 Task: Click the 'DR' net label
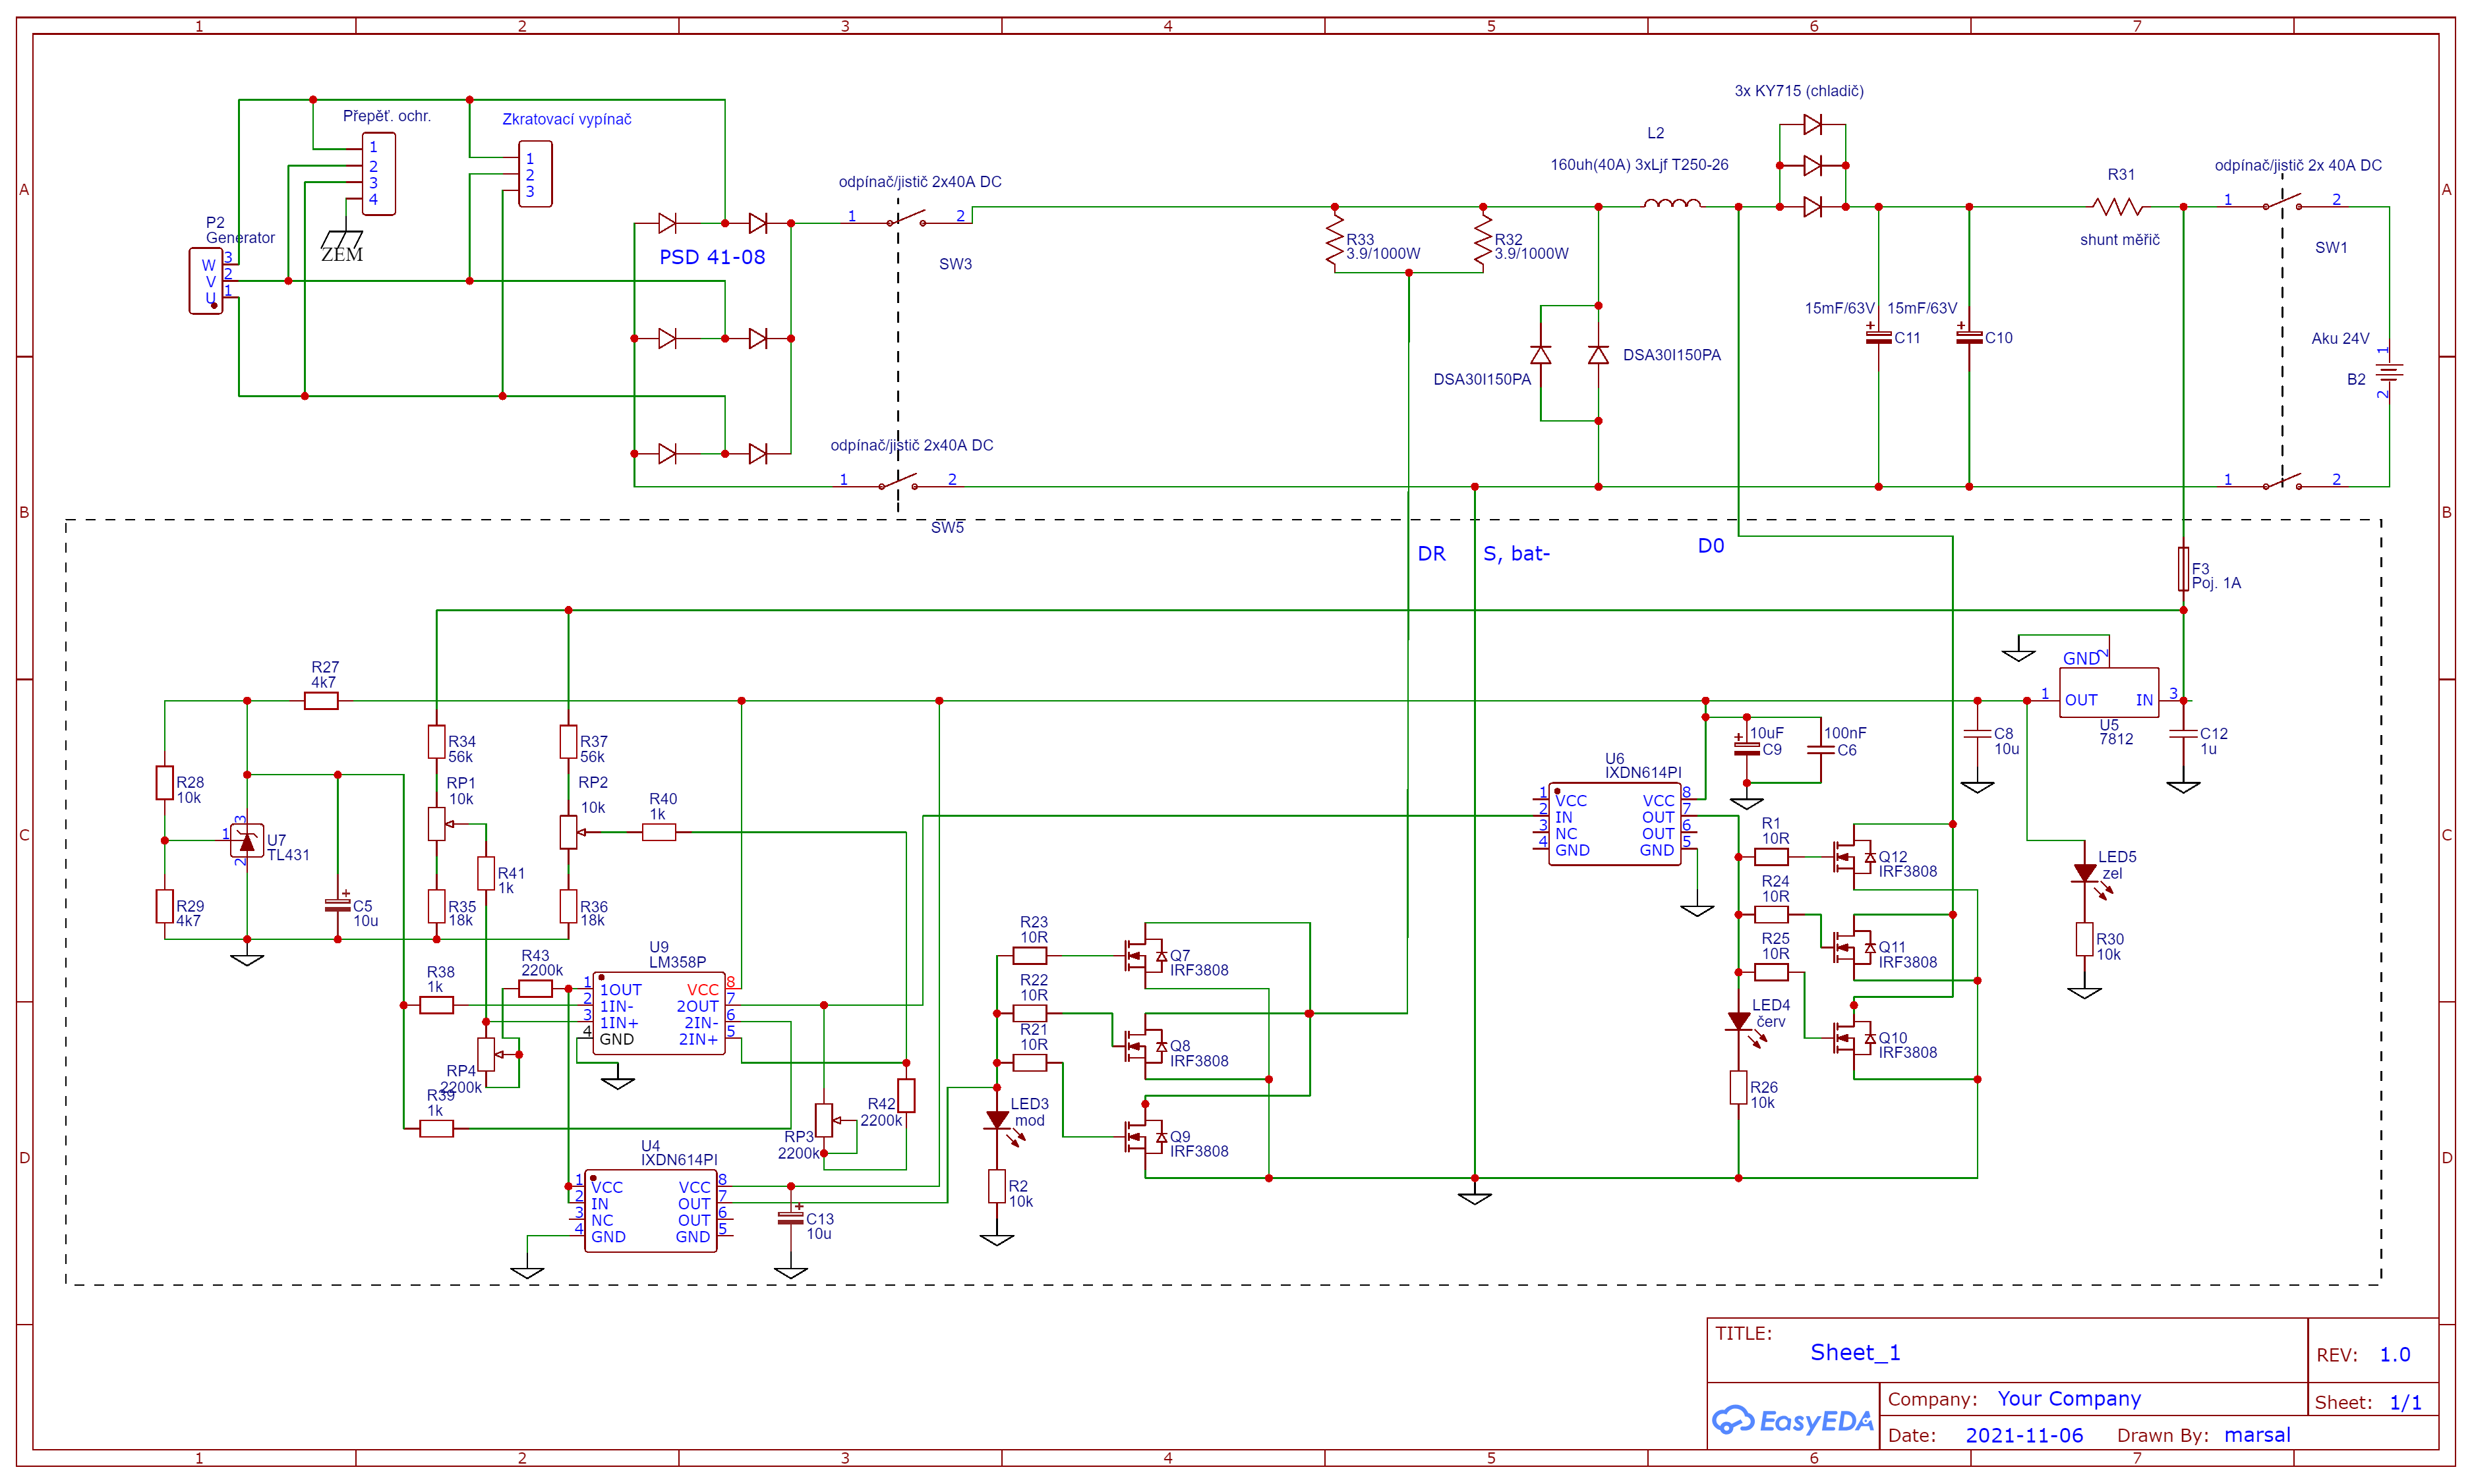click(x=1432, y=554)
